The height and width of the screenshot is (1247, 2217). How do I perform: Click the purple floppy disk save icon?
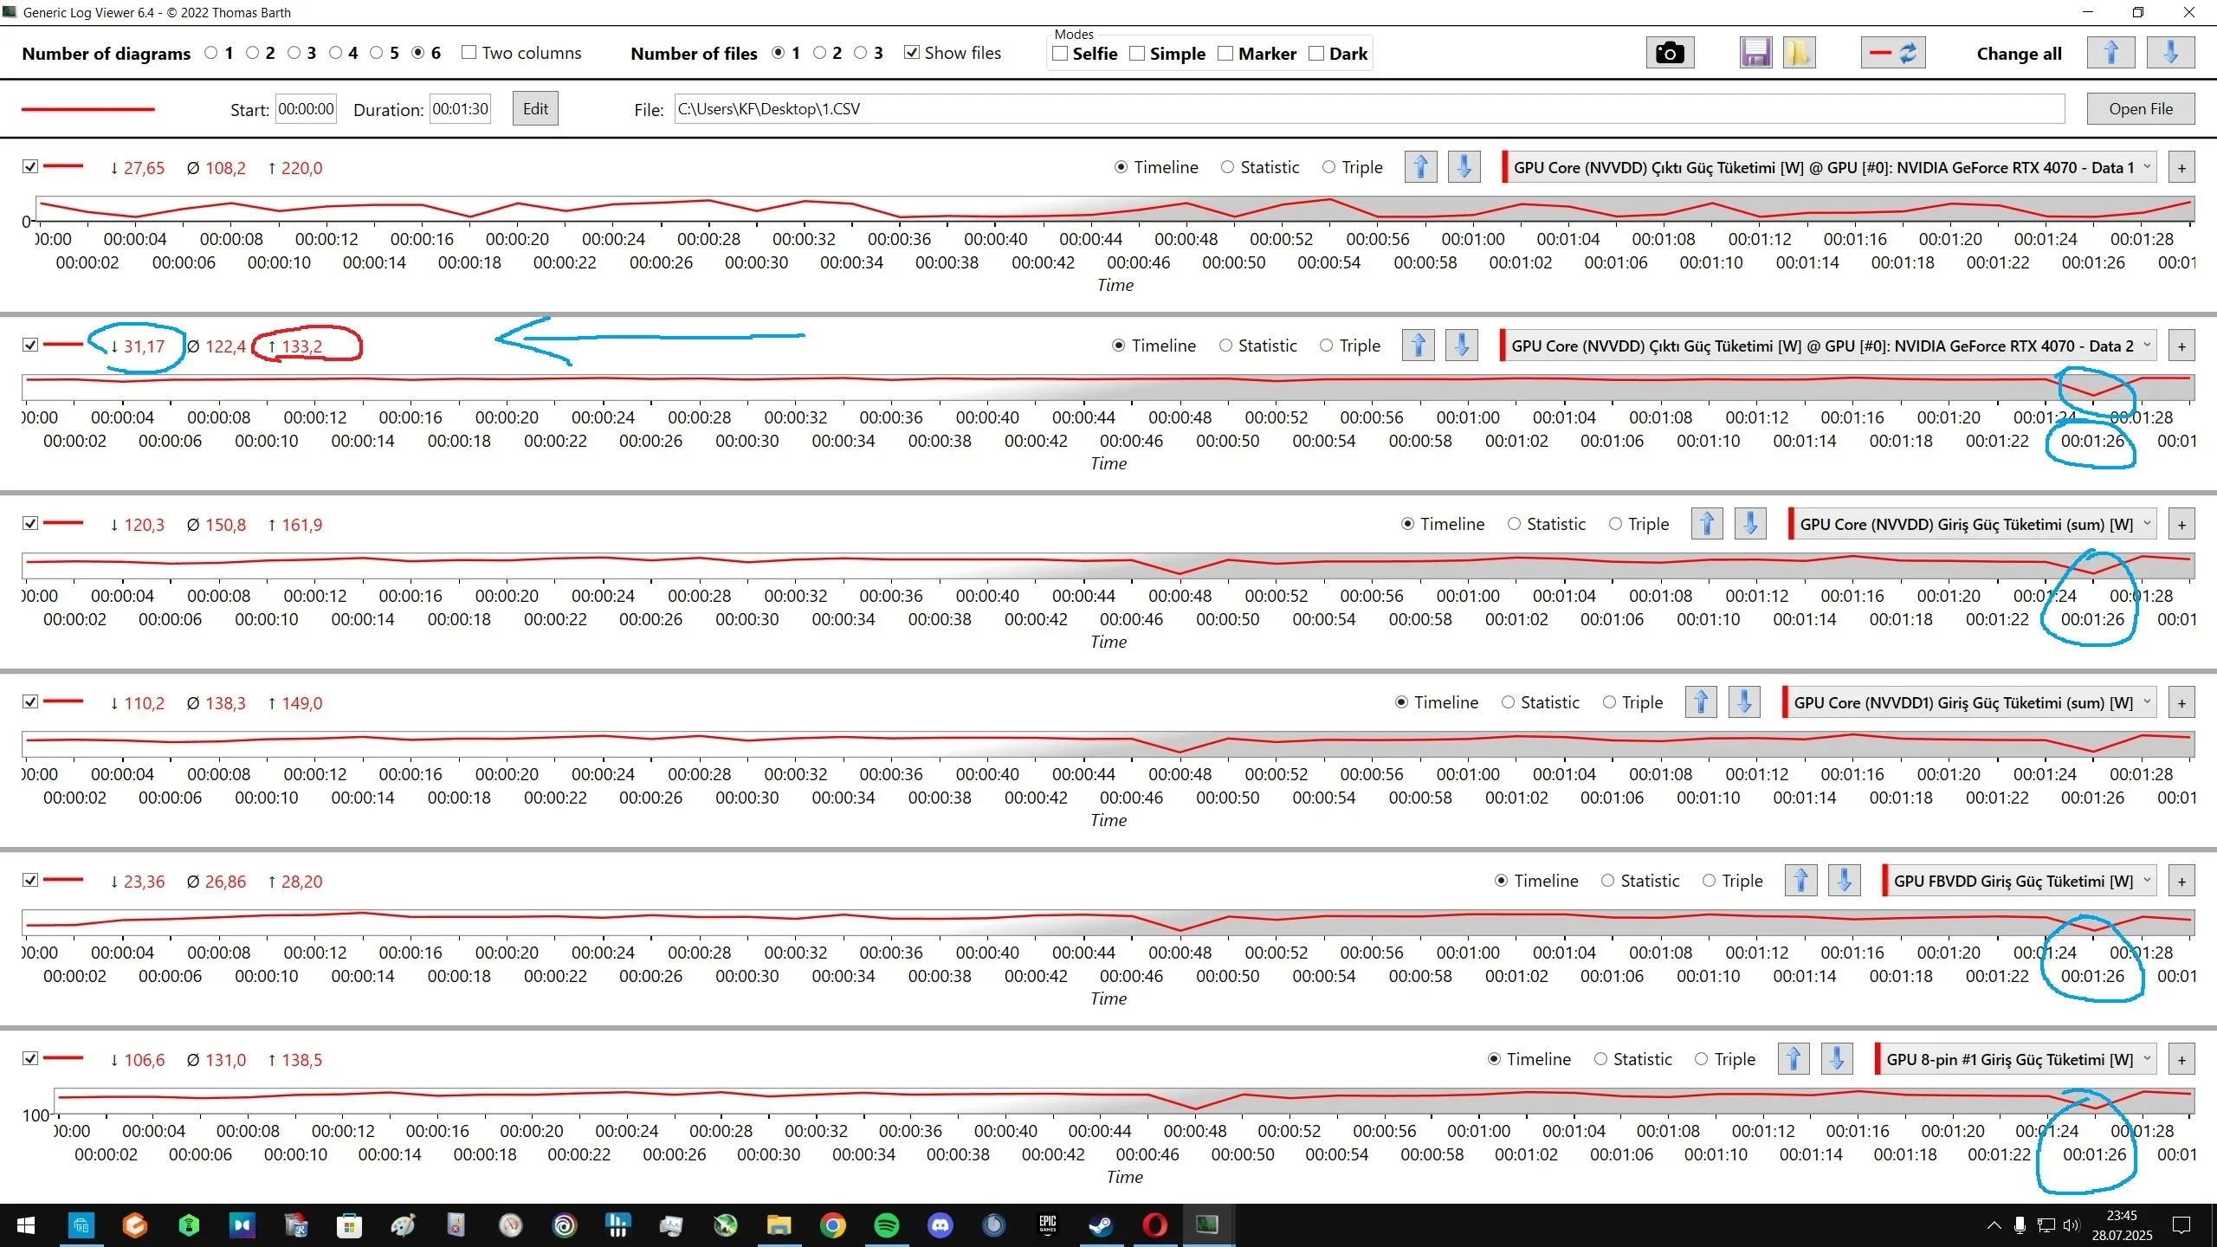[x=1755, y=54]
